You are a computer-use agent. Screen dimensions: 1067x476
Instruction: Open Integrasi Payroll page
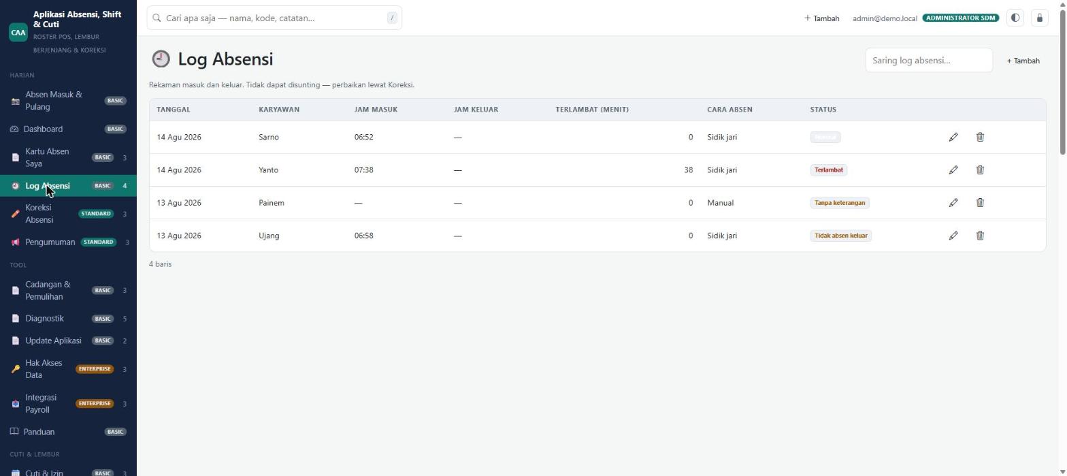(x=68, y=404)
